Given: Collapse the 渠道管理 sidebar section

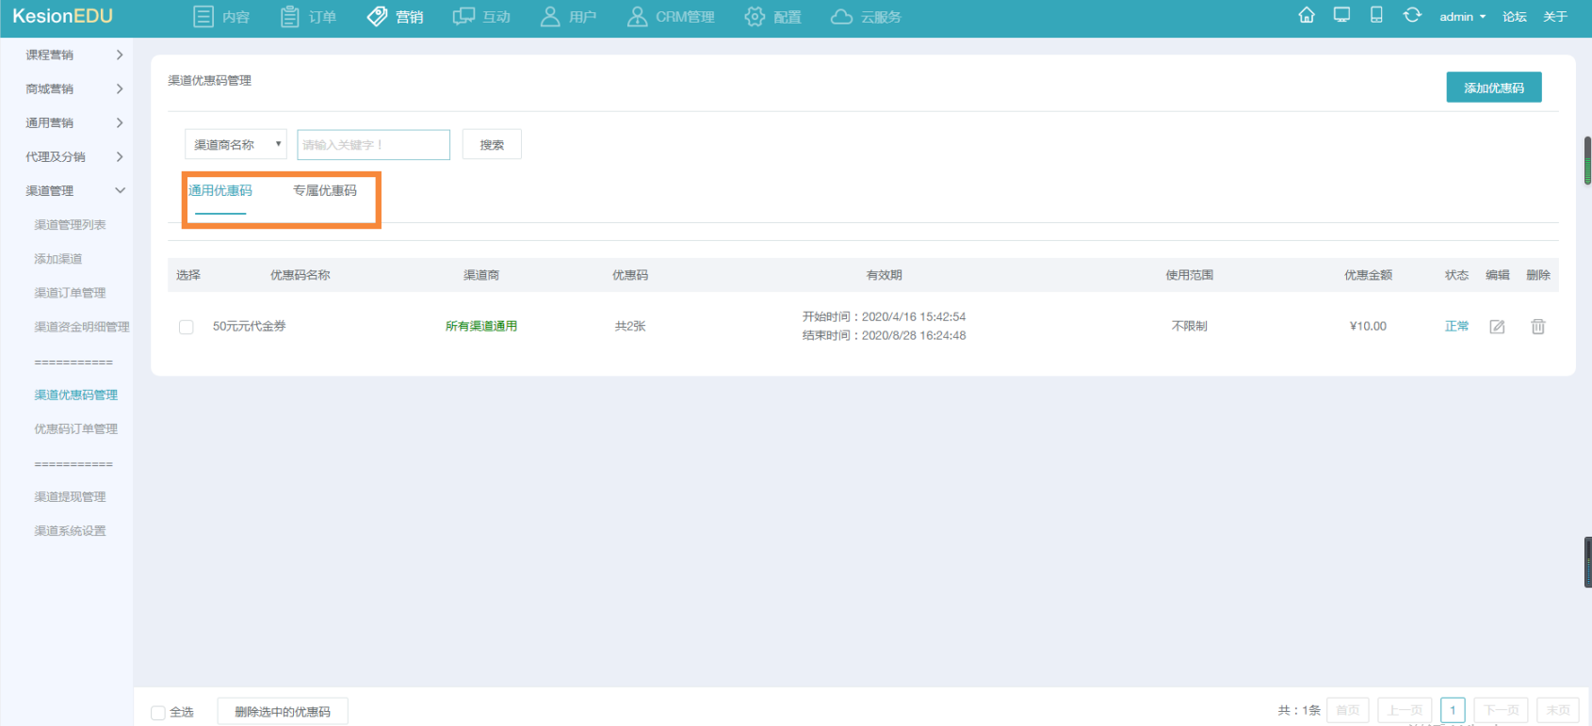Looking at the screenshot, I should [73, 190].
